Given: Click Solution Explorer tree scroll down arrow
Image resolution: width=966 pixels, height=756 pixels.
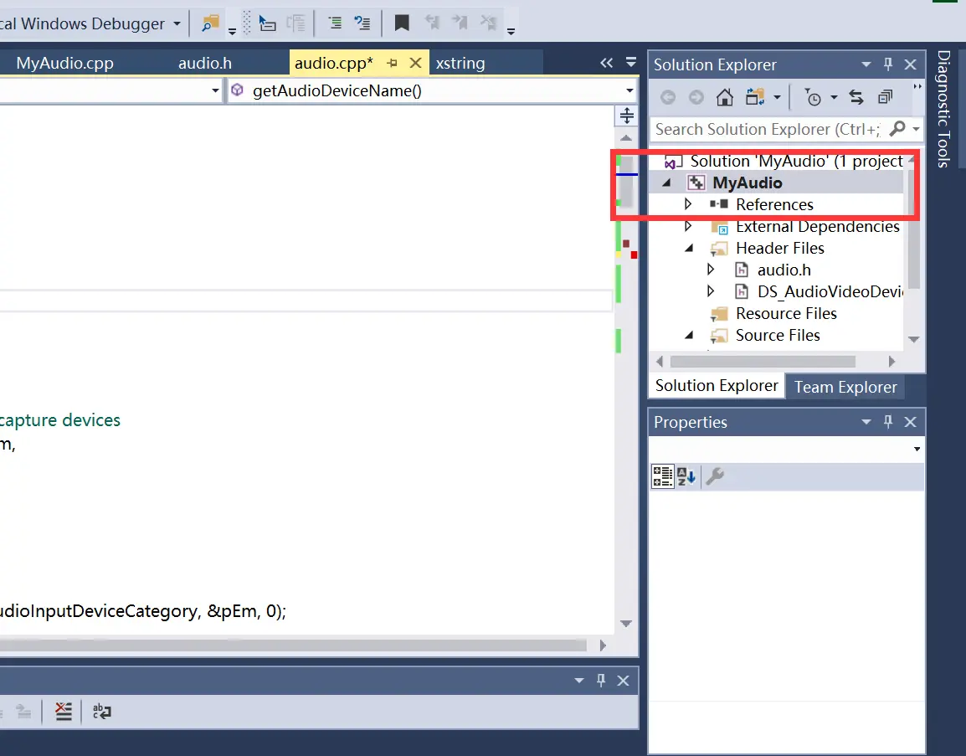Looking at the screenshot, I should pos(913,340).
